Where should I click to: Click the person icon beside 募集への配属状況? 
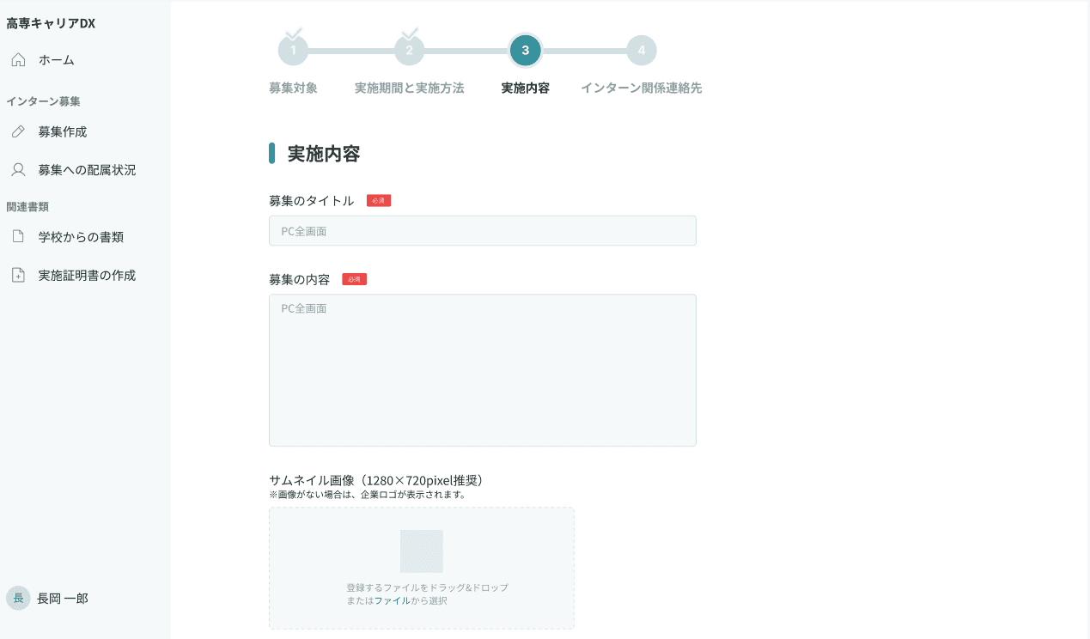(18, 169)
